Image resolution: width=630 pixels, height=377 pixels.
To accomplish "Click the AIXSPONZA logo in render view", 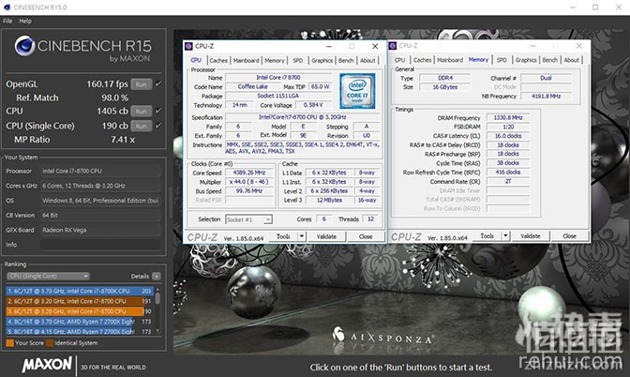I will (x=383, y=335).
